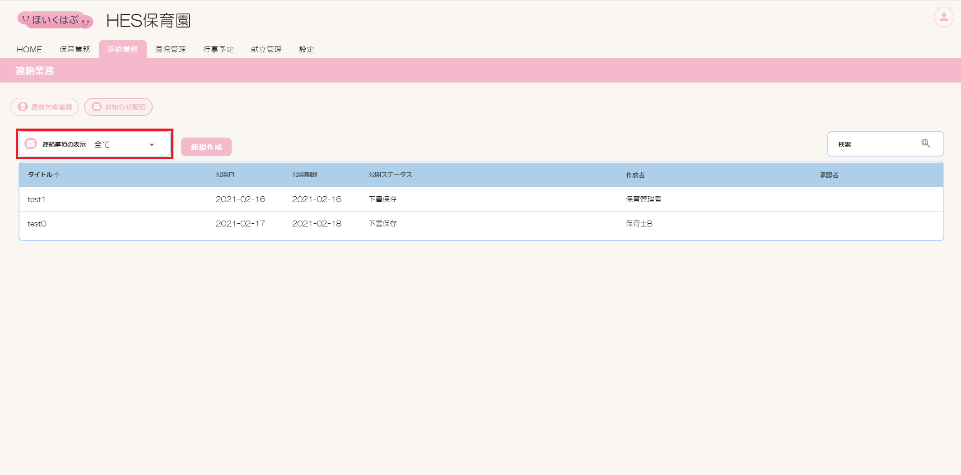Click the 公開日 column header

pyautogui.click(x=225, y=175)
